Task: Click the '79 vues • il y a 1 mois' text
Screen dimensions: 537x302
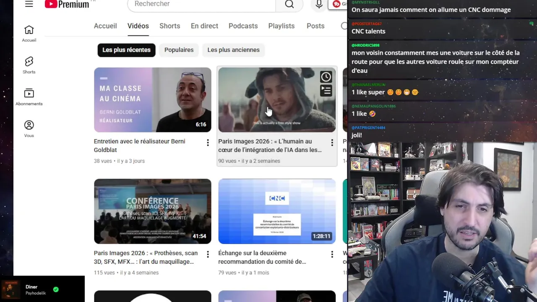Action: (x=244, y=273)
